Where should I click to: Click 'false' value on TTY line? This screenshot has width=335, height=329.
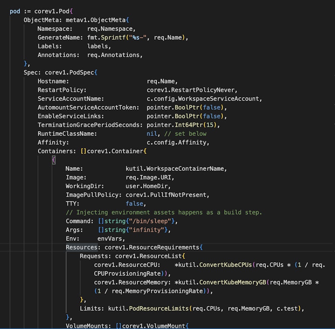[134, 204]
